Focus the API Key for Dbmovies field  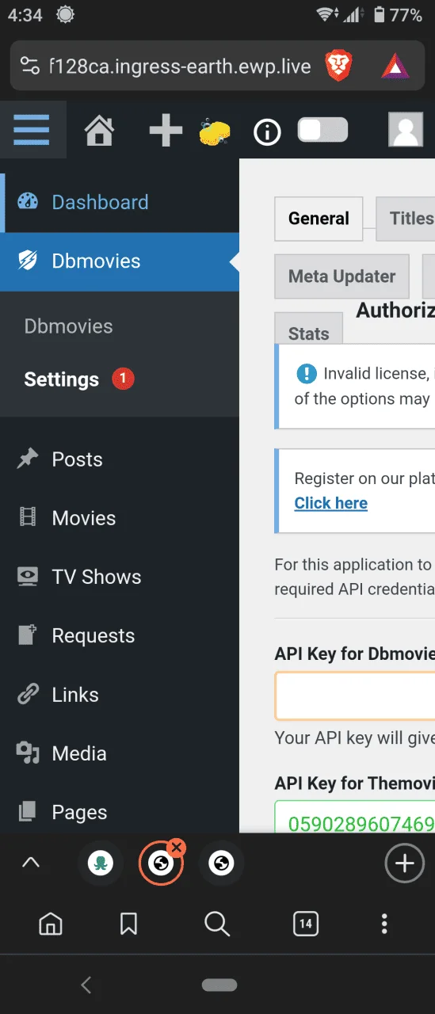click(355, 696)
